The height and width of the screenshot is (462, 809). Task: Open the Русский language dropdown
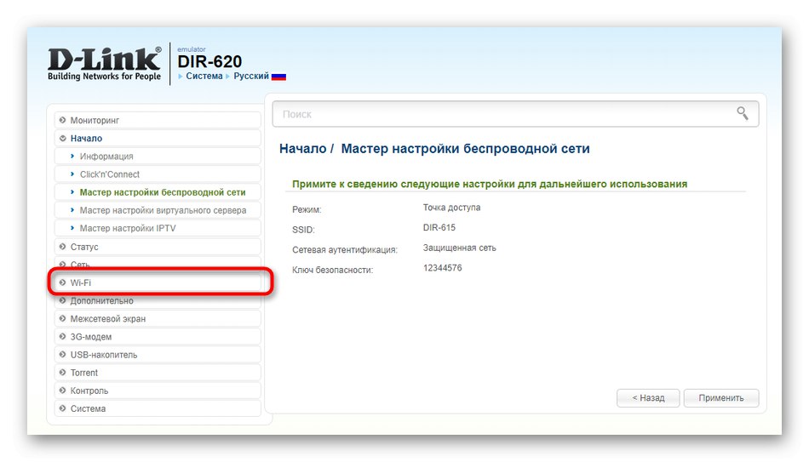click(251, 76)
